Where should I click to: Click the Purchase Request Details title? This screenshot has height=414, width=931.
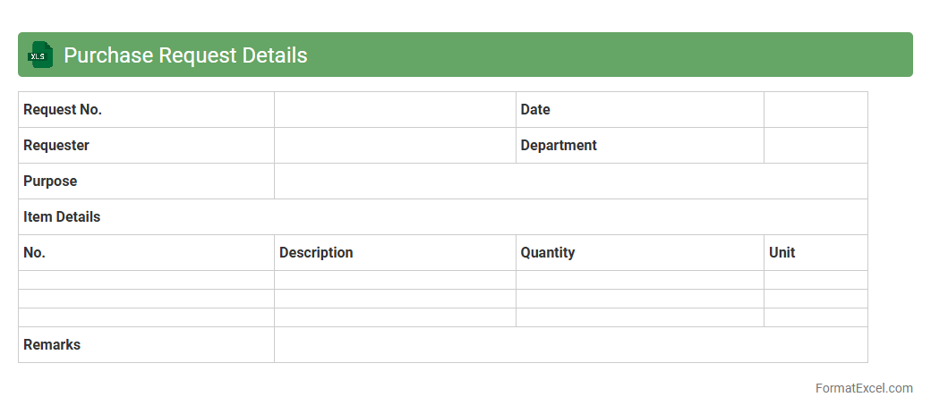point(185,55)
